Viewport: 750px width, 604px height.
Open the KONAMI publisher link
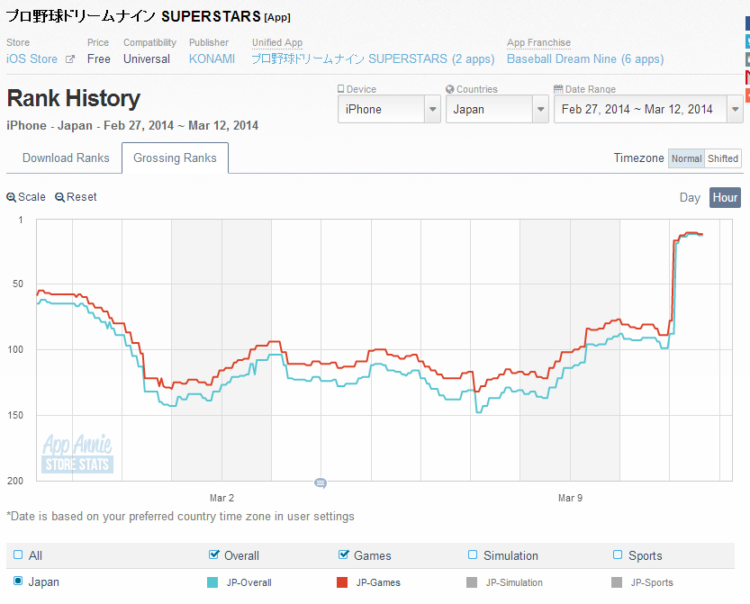pos(212,59)
